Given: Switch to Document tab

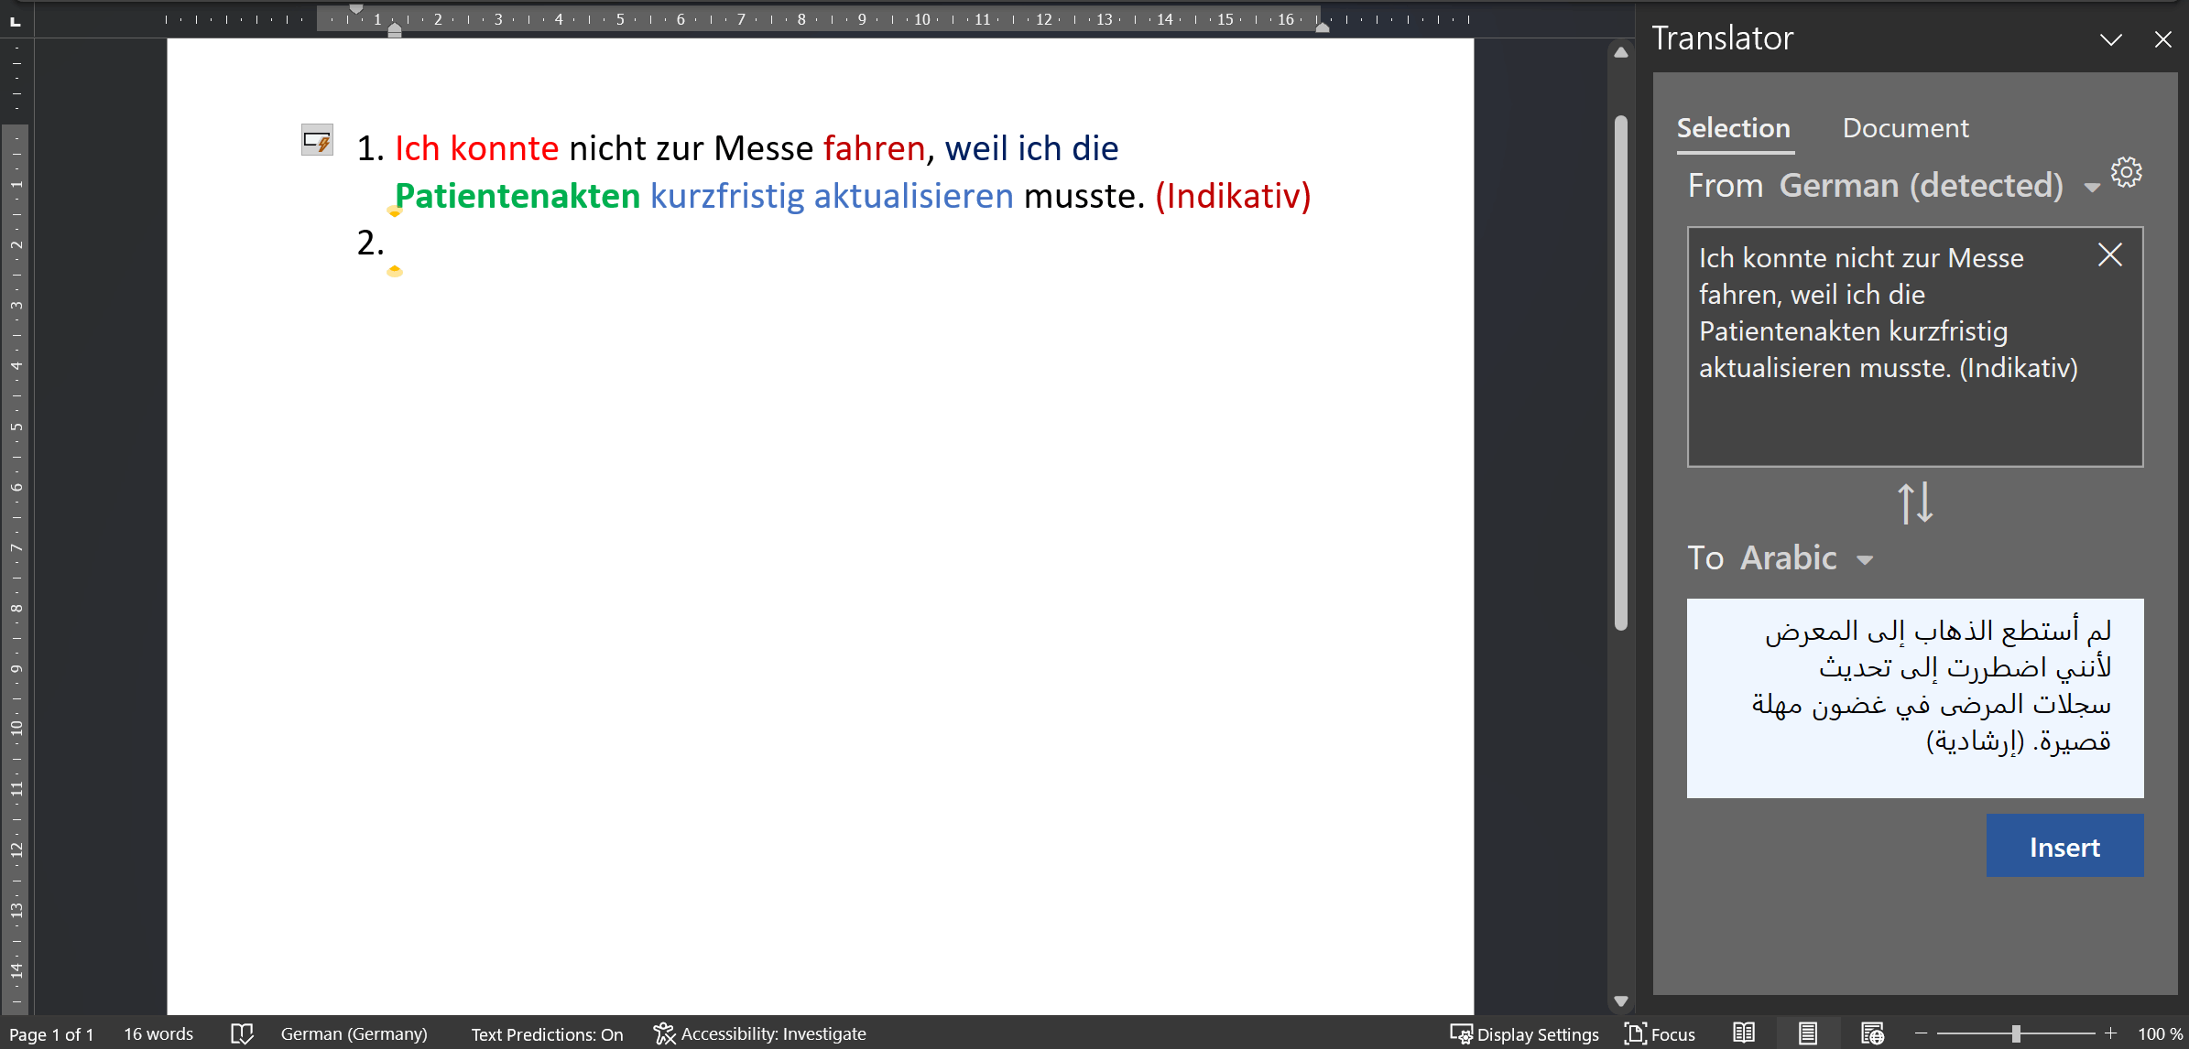Looking at the screenshot, I should point(1905,128).
